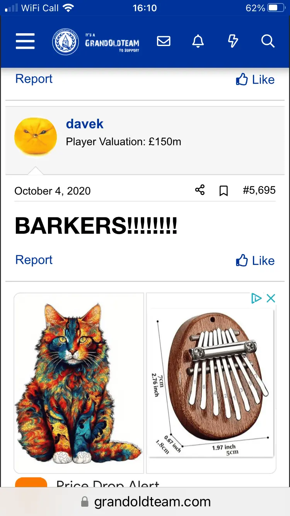
Task: Open the inbox envelope icon
Action: point(164,41)
